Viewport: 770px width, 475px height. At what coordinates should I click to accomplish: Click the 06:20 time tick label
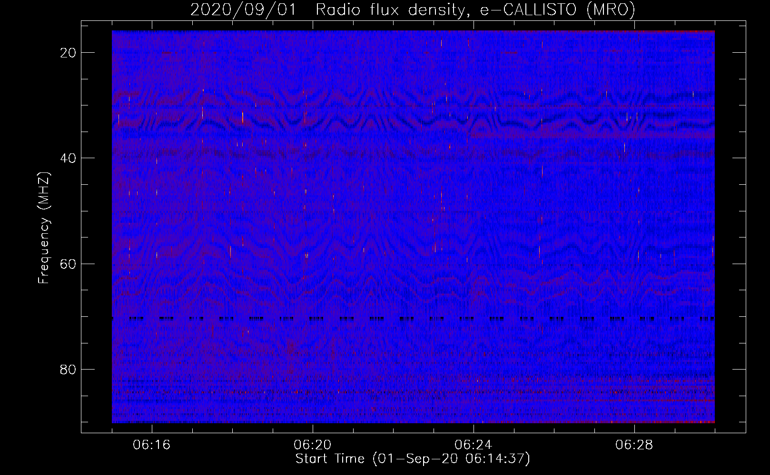313,445
